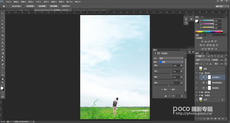Select the Brush tool
The width and height of the screenshot is (230, 123).
(x=3, y=39)
